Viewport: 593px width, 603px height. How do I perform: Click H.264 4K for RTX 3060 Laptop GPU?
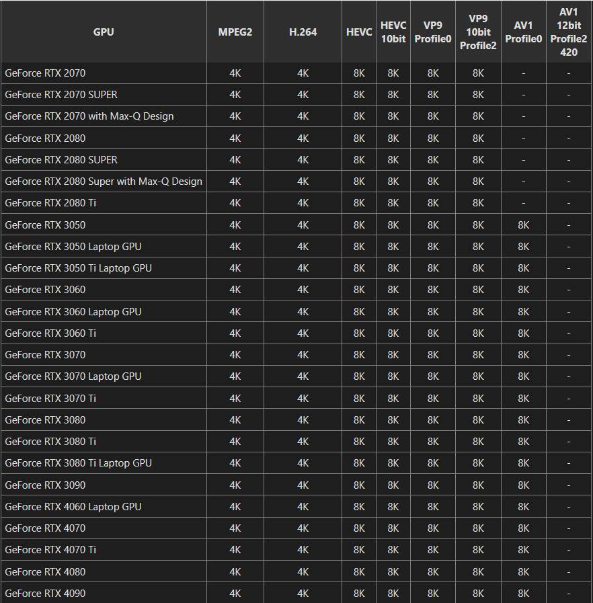303,311
